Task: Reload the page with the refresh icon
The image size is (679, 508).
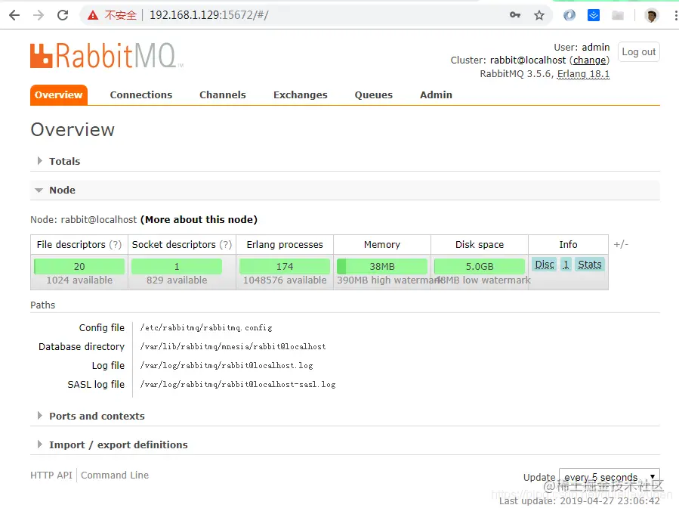Action: coord(63,15)
